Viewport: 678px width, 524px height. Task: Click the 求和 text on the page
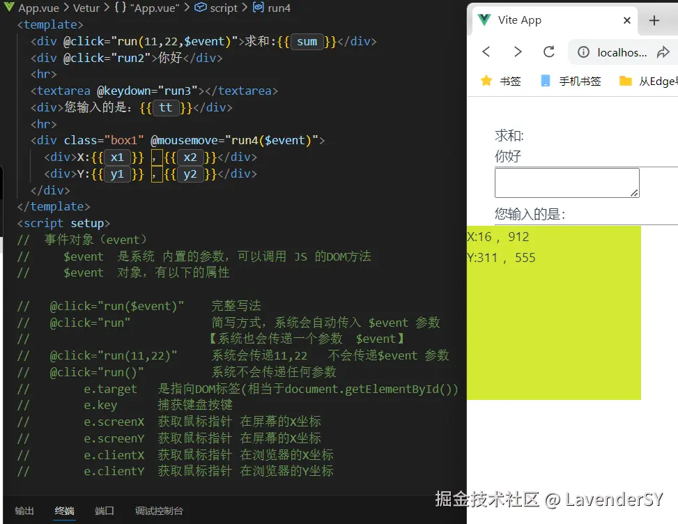pos(509,136)
